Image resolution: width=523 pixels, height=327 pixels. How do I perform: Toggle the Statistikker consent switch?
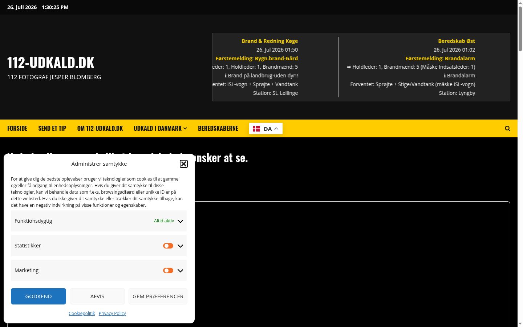coord(168,246)
